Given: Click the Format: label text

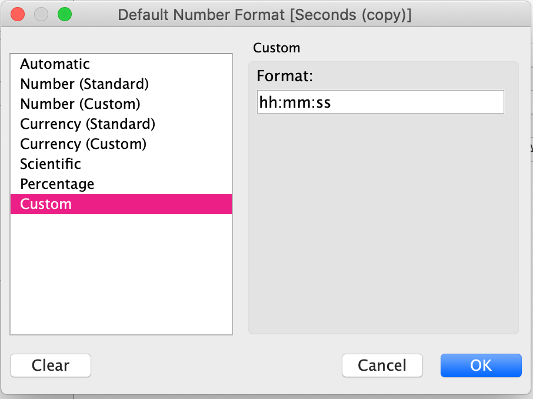Looking at the screenshot, I should [x=285, y=77].
